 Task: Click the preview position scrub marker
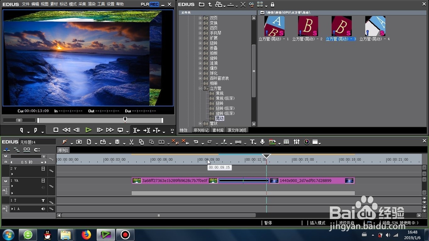(x=125, y=119)
